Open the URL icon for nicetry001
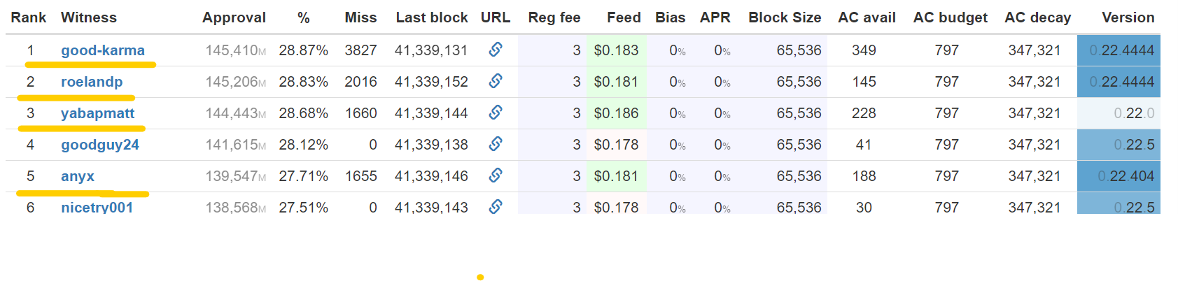This screenshot has width=1178, height=281. coord(496,206)
